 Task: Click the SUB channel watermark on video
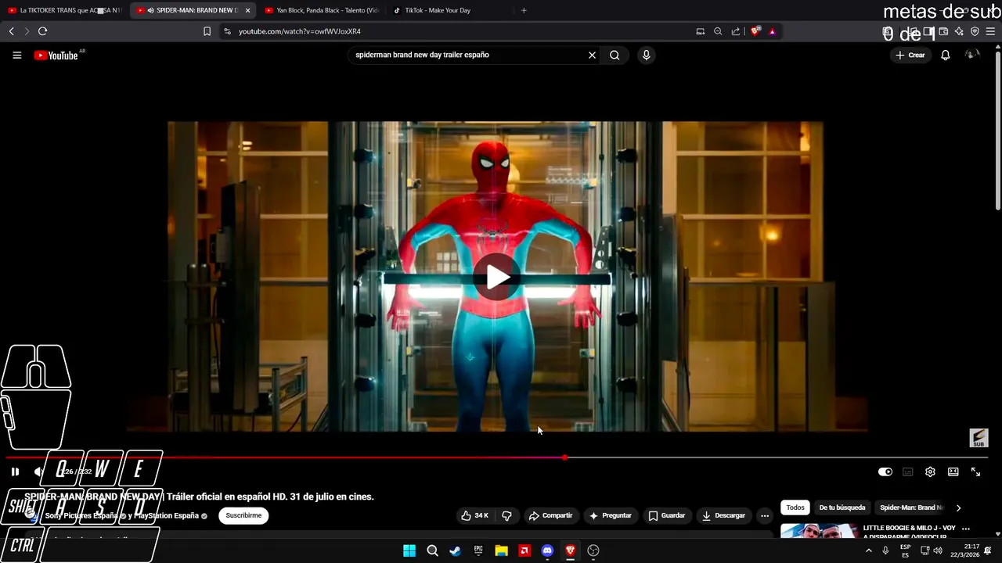pos(979,438)
